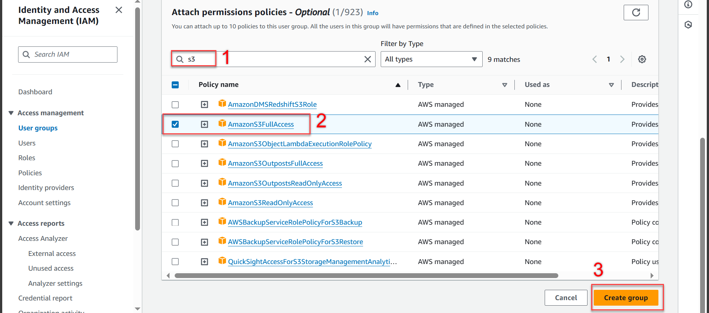Check the AWSBackupServiceRolePolicyForS3Backup checkbox
The height and width of the screenshot is (313, 709).
coord(175,222)
